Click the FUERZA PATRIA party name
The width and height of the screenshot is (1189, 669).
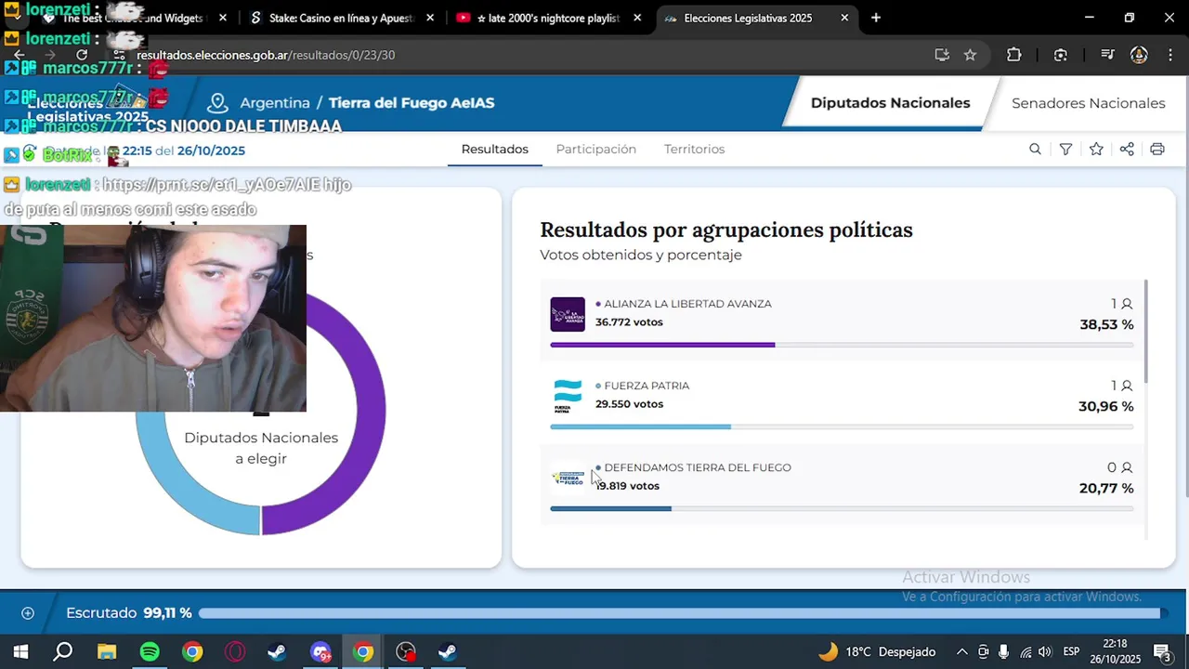647,386
